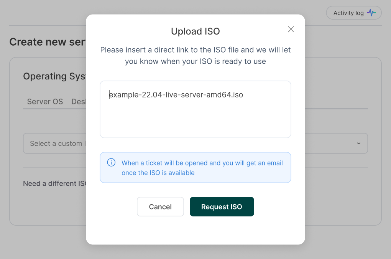Click the Activity log pulse icon
Viewport: 391px width, 259px height.
click(371, 13)
